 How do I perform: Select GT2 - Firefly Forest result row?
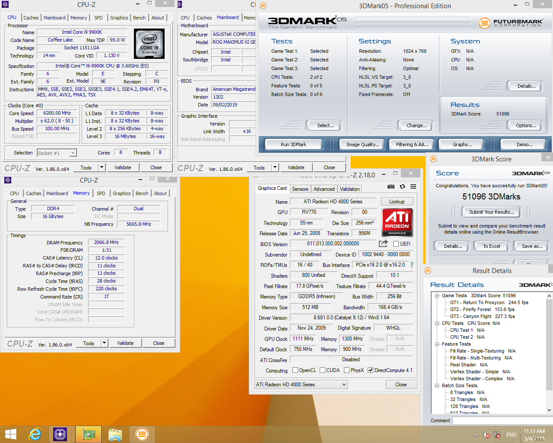[x=482, y=309]
